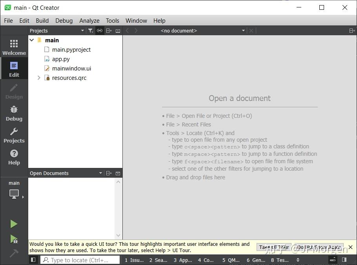Viewport: 357px width, 265px height.
Task: Open the Tools menu
Action: (113, 21)
